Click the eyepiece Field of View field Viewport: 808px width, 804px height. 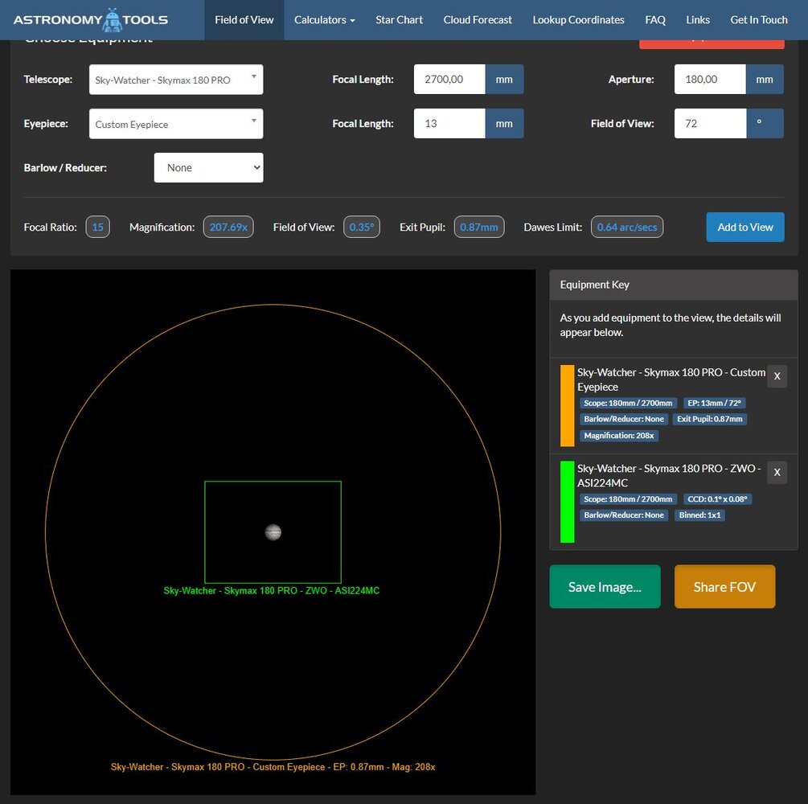(x=710, y=124)
